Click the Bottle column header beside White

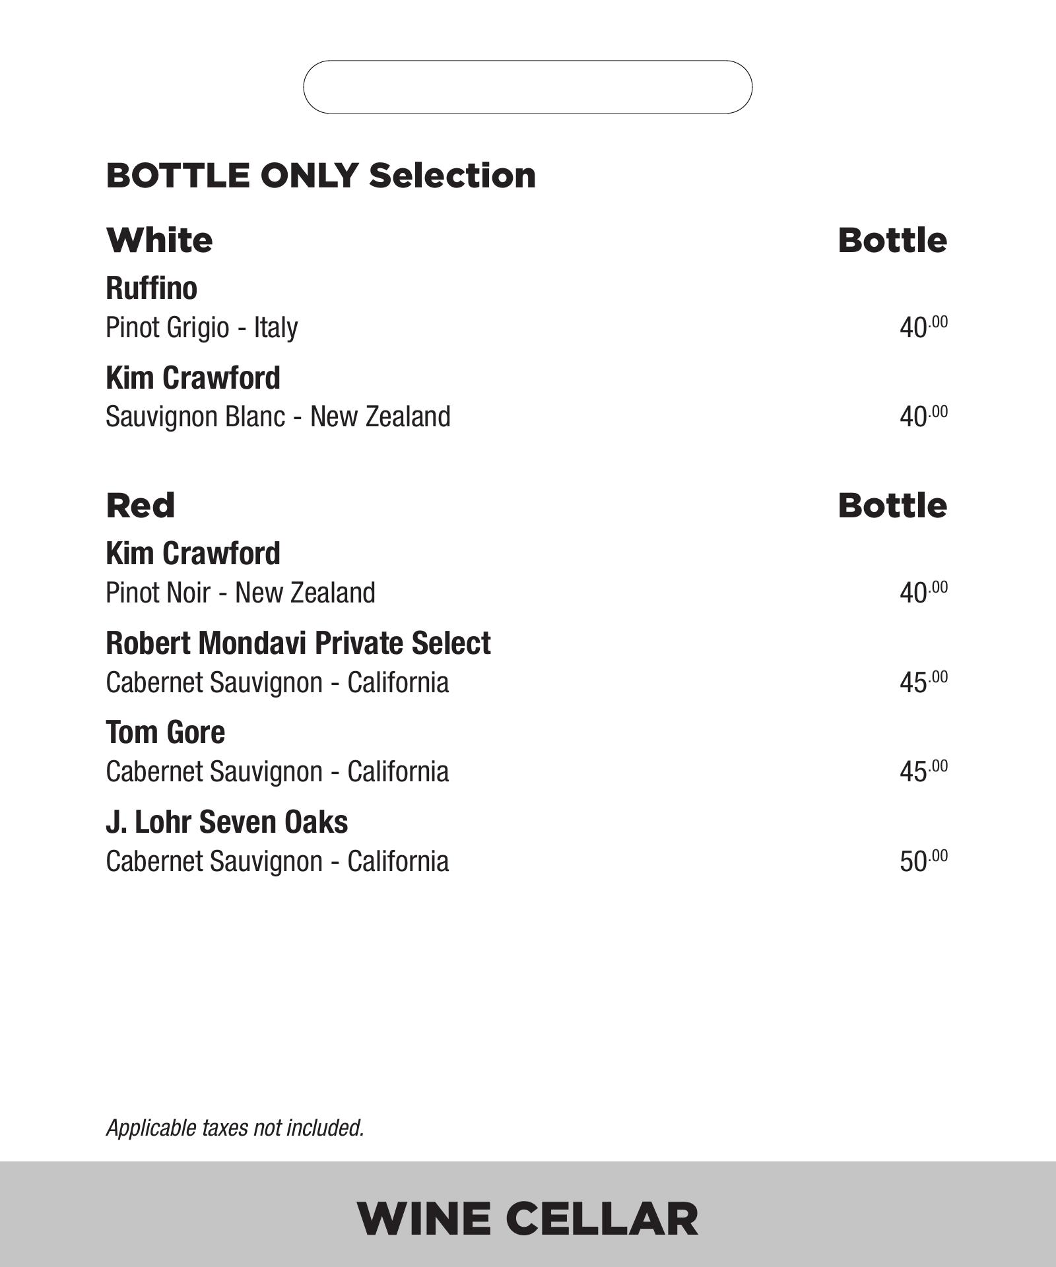coord(892,240)
